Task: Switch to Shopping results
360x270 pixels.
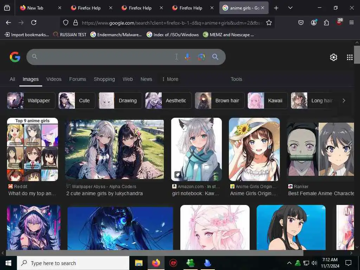Action: click(104, 79)
